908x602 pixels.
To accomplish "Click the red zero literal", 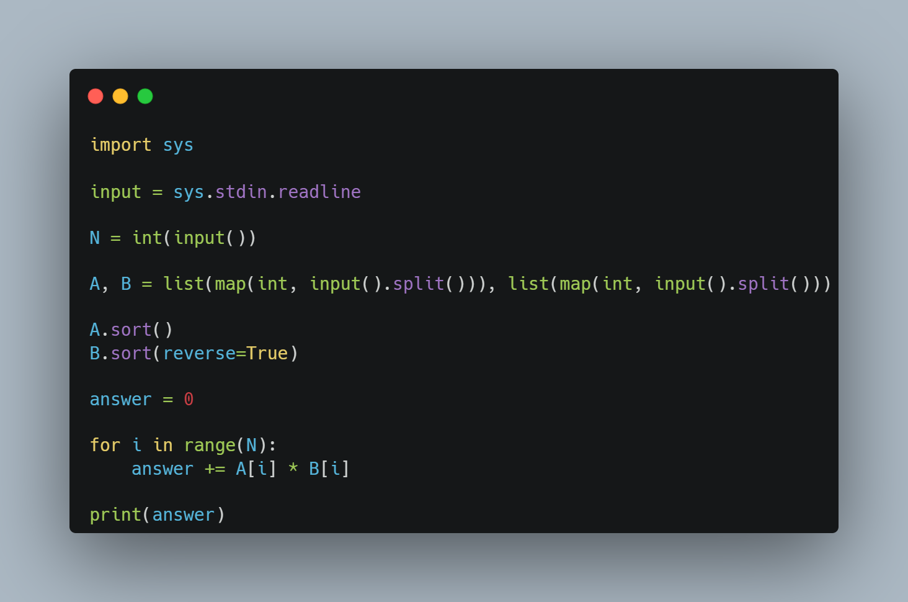I will [189, 399].
